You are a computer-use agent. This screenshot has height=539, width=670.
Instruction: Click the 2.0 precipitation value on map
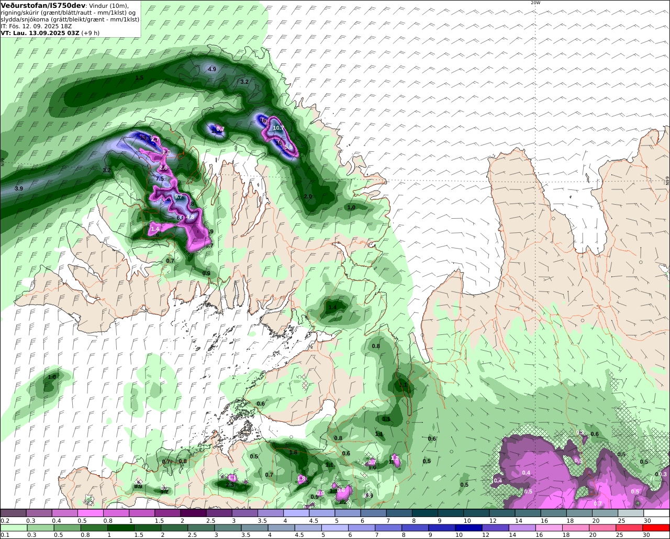[308, 196]
